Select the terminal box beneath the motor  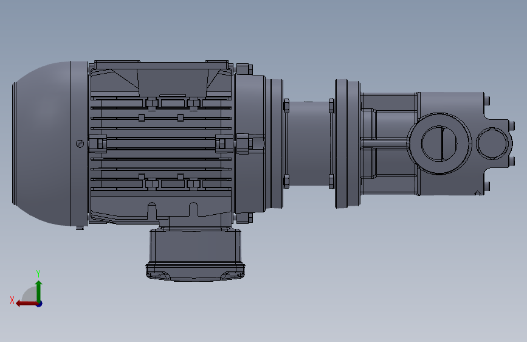195,254
